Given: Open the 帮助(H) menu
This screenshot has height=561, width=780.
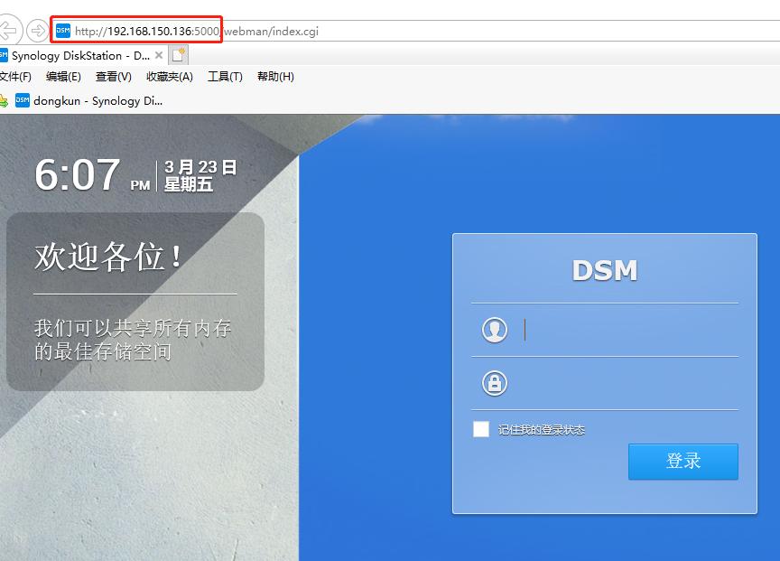Looking at the screenshot, I should pyautogui.click(x=273, y=77).
